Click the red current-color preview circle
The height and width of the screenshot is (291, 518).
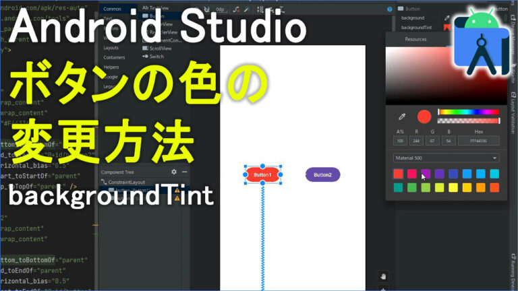point(424,117)
